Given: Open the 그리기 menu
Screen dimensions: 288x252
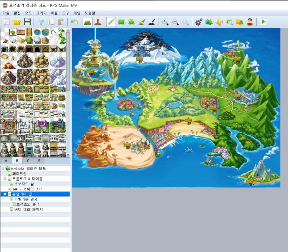Looking at the screenshot, I should pyautogui.click(x=41, y=13).
